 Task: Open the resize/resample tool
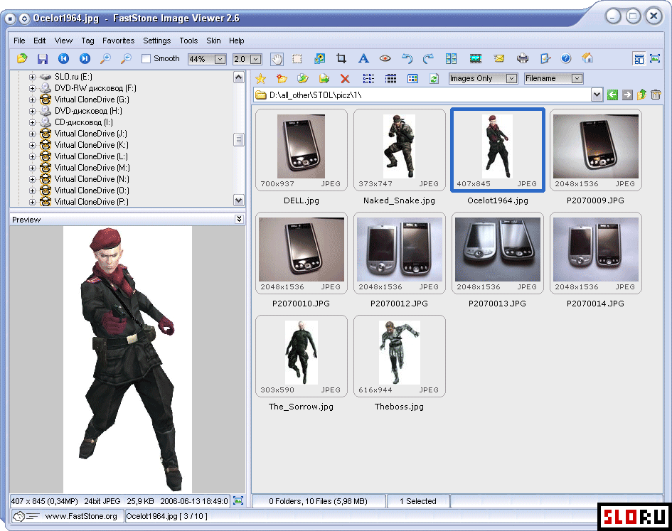pyautogui.click(x=319, y=59)
